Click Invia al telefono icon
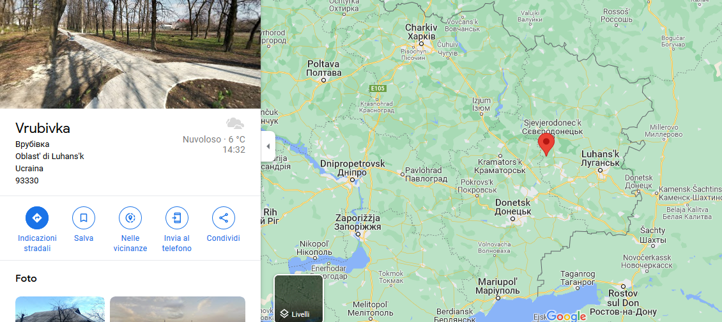 click(x=177, y=218)
